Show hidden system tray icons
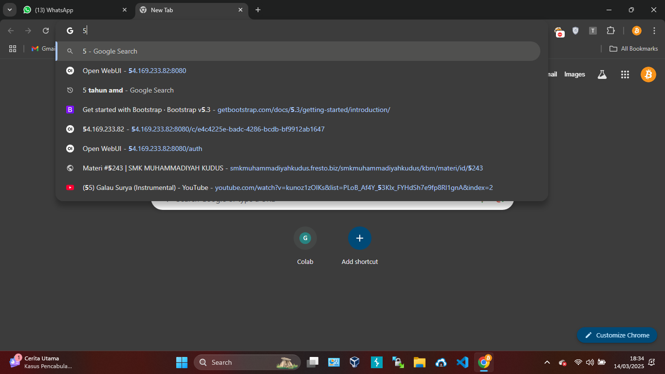The width and height of the screenshot is (665, 374). click(x=547, y=362)
